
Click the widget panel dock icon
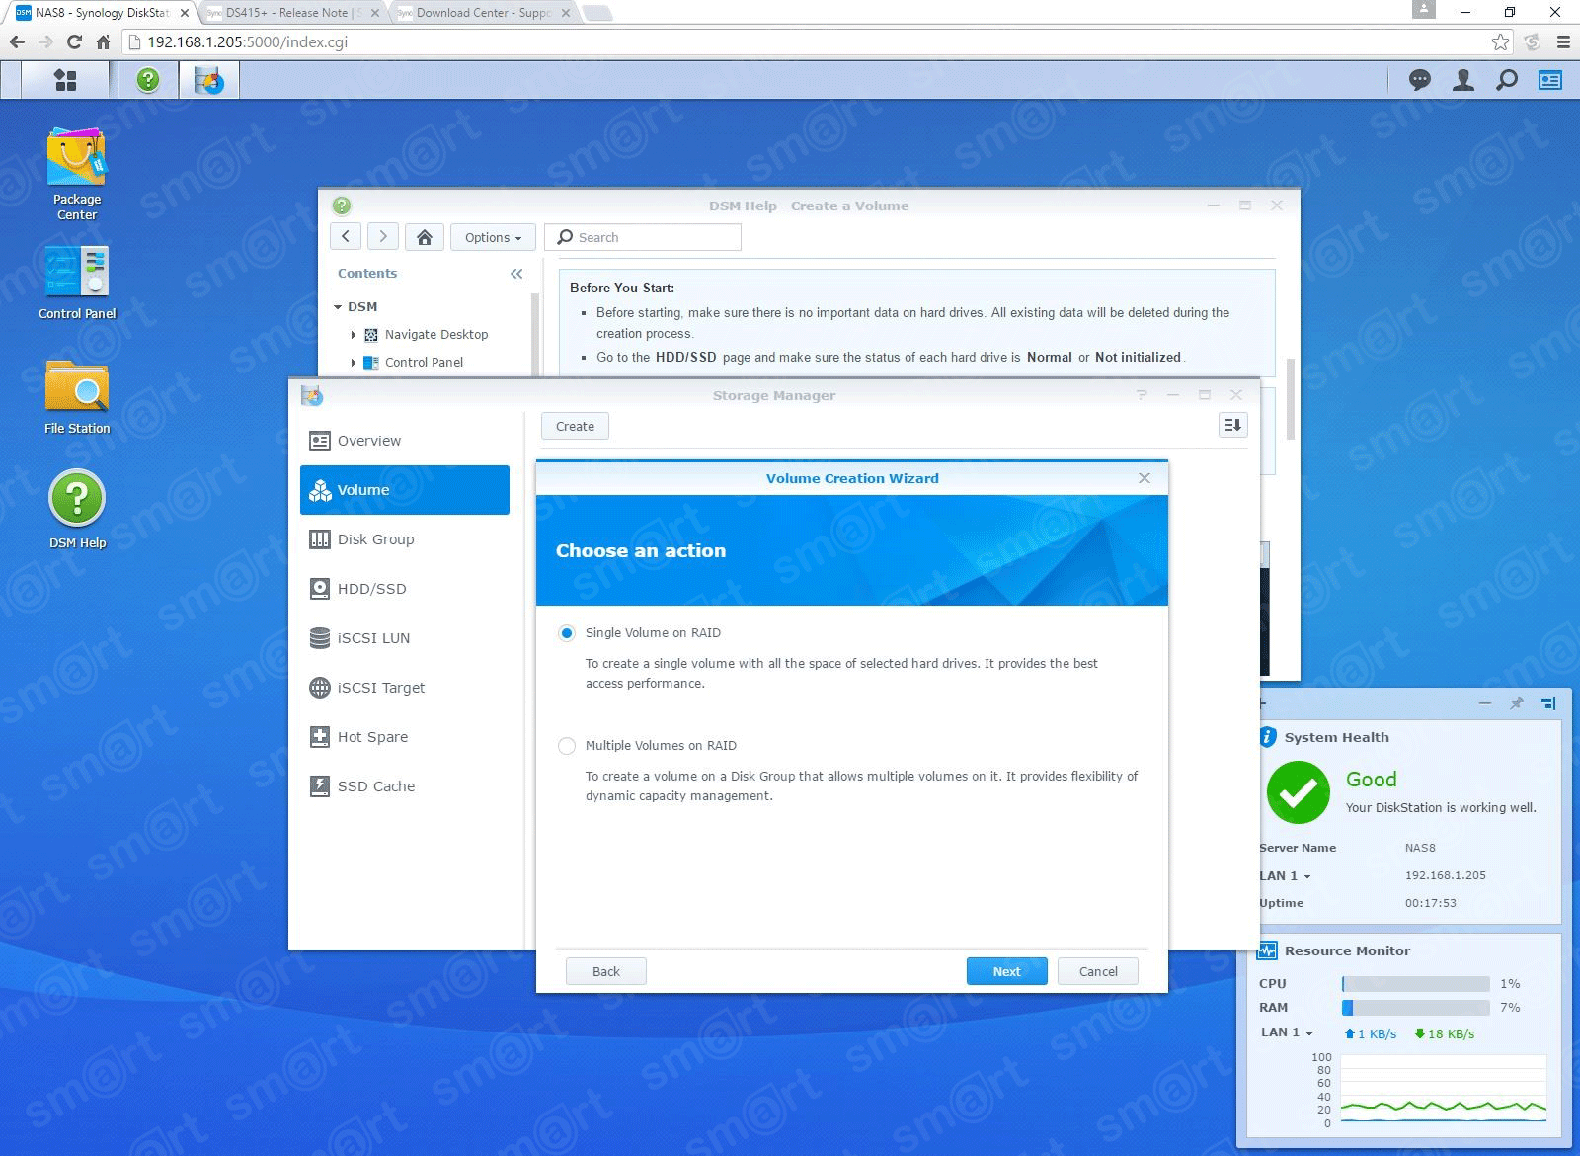(1548, 703)
